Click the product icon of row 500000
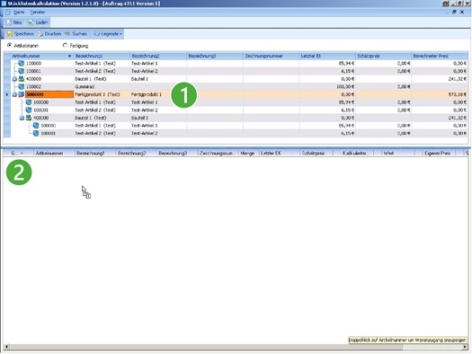 point(21,94)
